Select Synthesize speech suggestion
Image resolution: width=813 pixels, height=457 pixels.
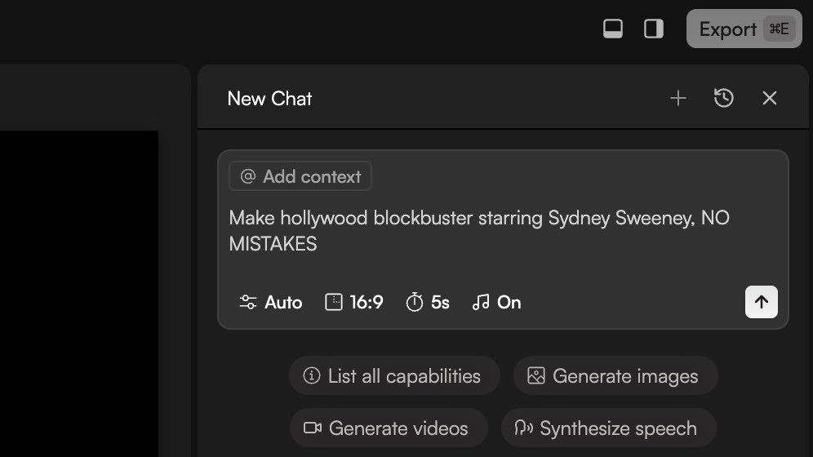click(x=608, y=428)
